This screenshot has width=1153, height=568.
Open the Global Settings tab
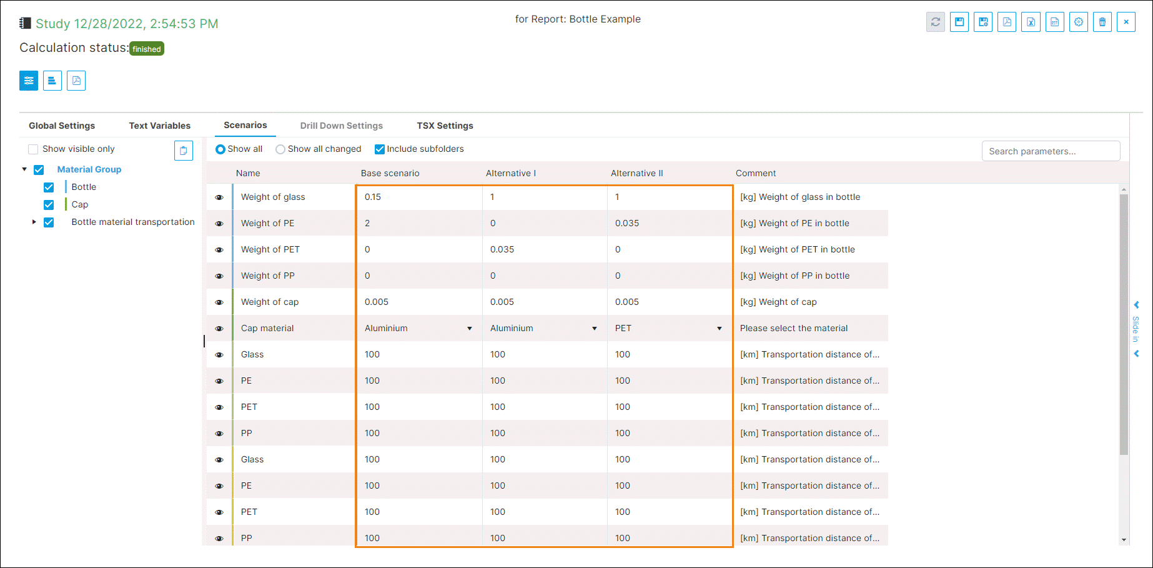click(x=62, y=126)
